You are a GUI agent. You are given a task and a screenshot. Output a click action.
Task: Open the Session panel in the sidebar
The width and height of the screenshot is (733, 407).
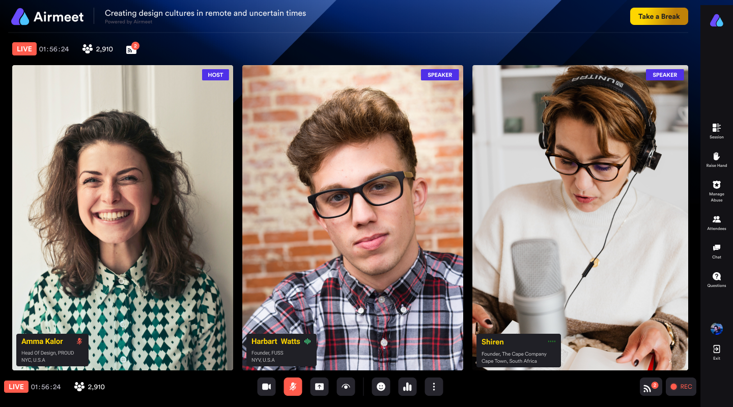point(716,130)
